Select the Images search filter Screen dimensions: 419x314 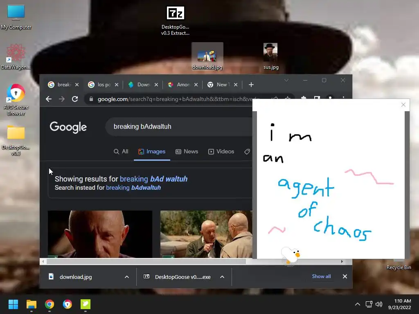[152, 152]
